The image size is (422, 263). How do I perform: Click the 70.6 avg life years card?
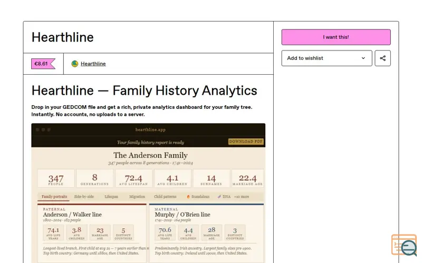(165, 232)
